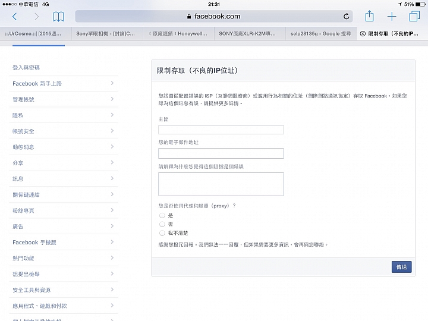The width and height of the screenshot is (428, 321).
Task: Tap the facebook.com address bar
Action: coord(214,17)
